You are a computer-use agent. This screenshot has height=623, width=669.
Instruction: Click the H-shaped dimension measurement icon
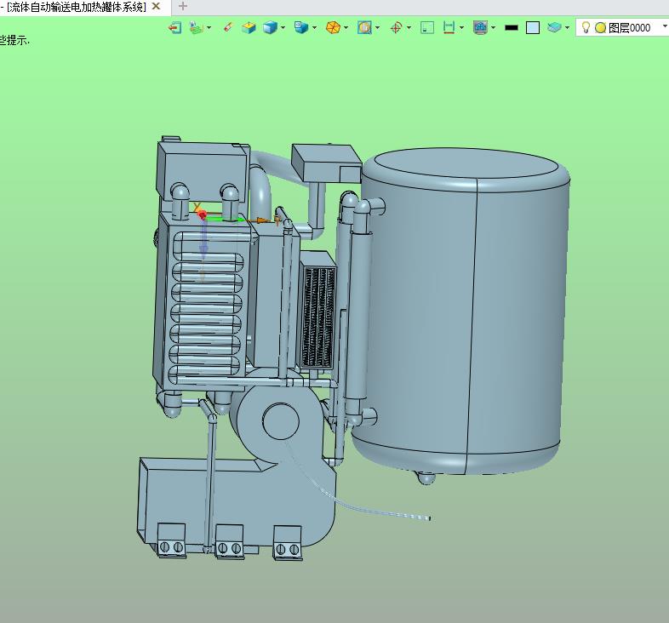click(x=449, y=27)
